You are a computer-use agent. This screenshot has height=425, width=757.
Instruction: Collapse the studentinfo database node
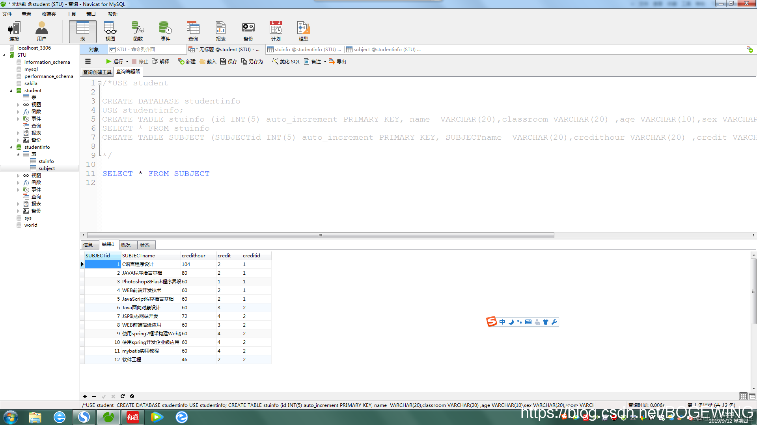click(x=11, y=147)
